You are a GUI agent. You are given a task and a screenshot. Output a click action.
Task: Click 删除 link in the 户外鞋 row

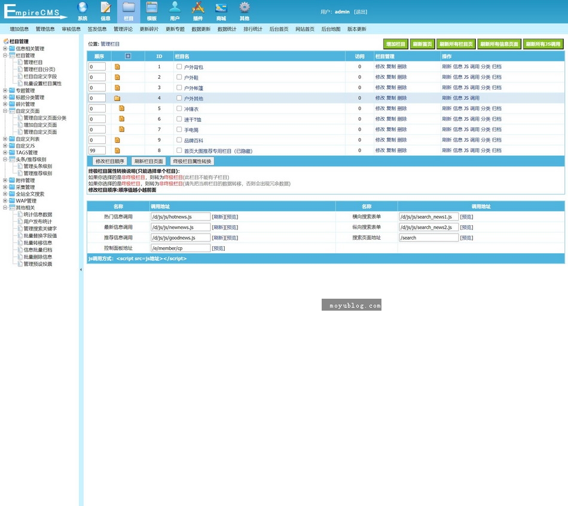click(402, 77)
